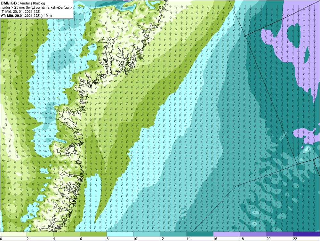The height and width of the screenshot is (241, 320).
Task: Click the legend tick label '16'
Action: click(215, 239)
